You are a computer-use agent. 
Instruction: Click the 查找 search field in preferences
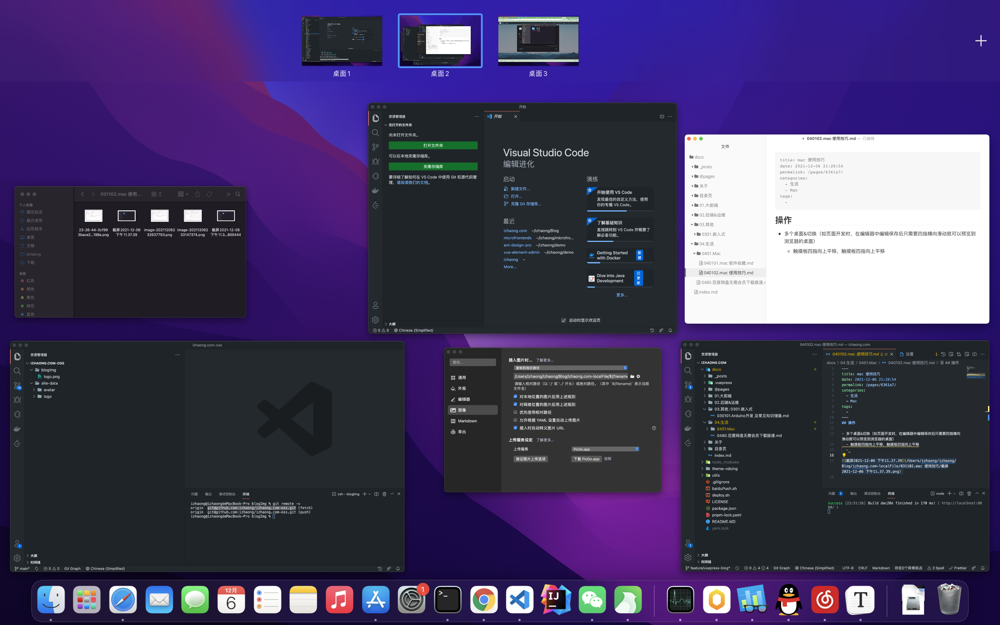click(x=473, y=362)
